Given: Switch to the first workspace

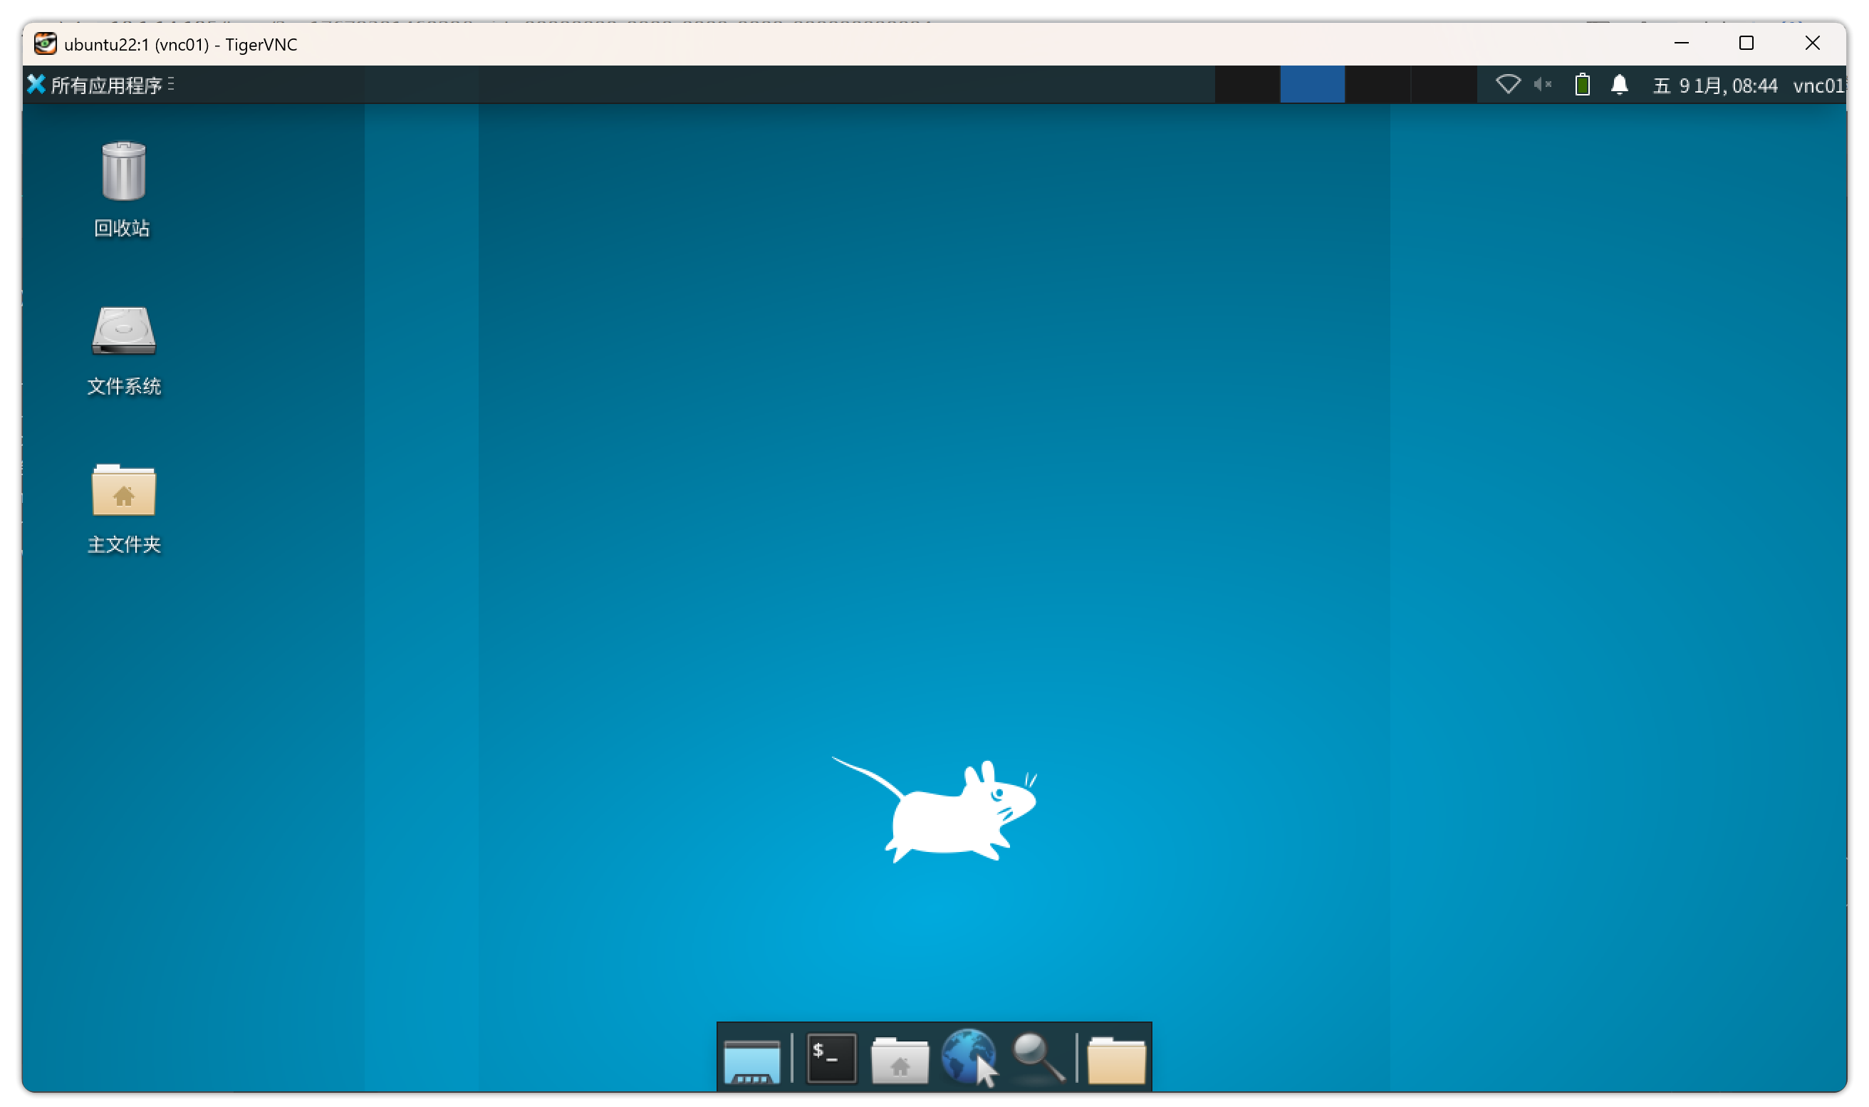Looking at the screenshot, I should coord(1247,84).
